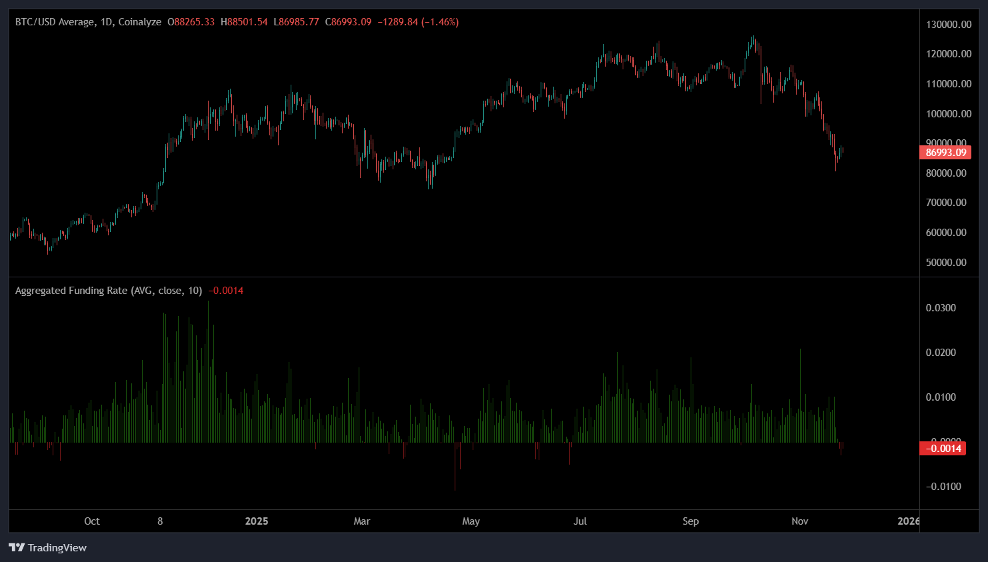Click the 2025 label on time axis
Viewport: 988px width, 562px height.
point(257,521)
